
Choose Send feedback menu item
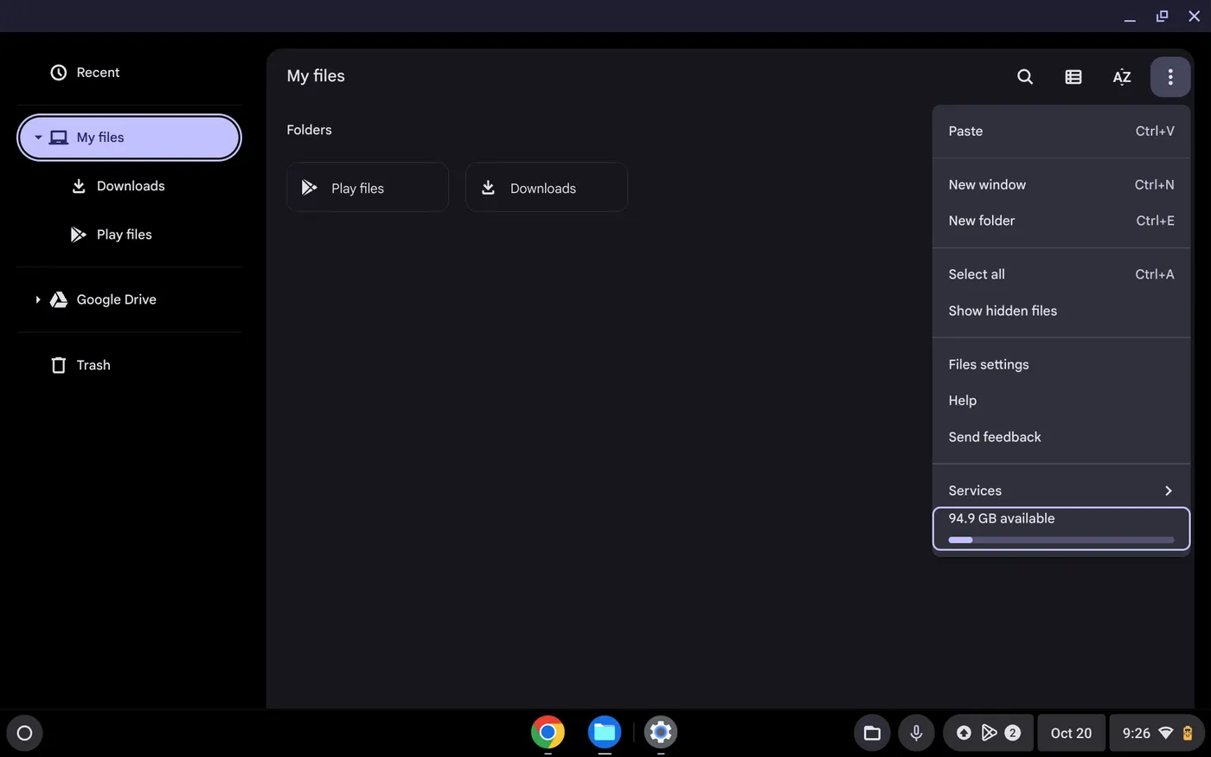pos(1061,437)
